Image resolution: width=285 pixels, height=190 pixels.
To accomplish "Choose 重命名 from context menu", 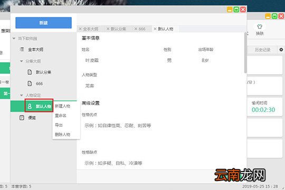I will 61,116.
